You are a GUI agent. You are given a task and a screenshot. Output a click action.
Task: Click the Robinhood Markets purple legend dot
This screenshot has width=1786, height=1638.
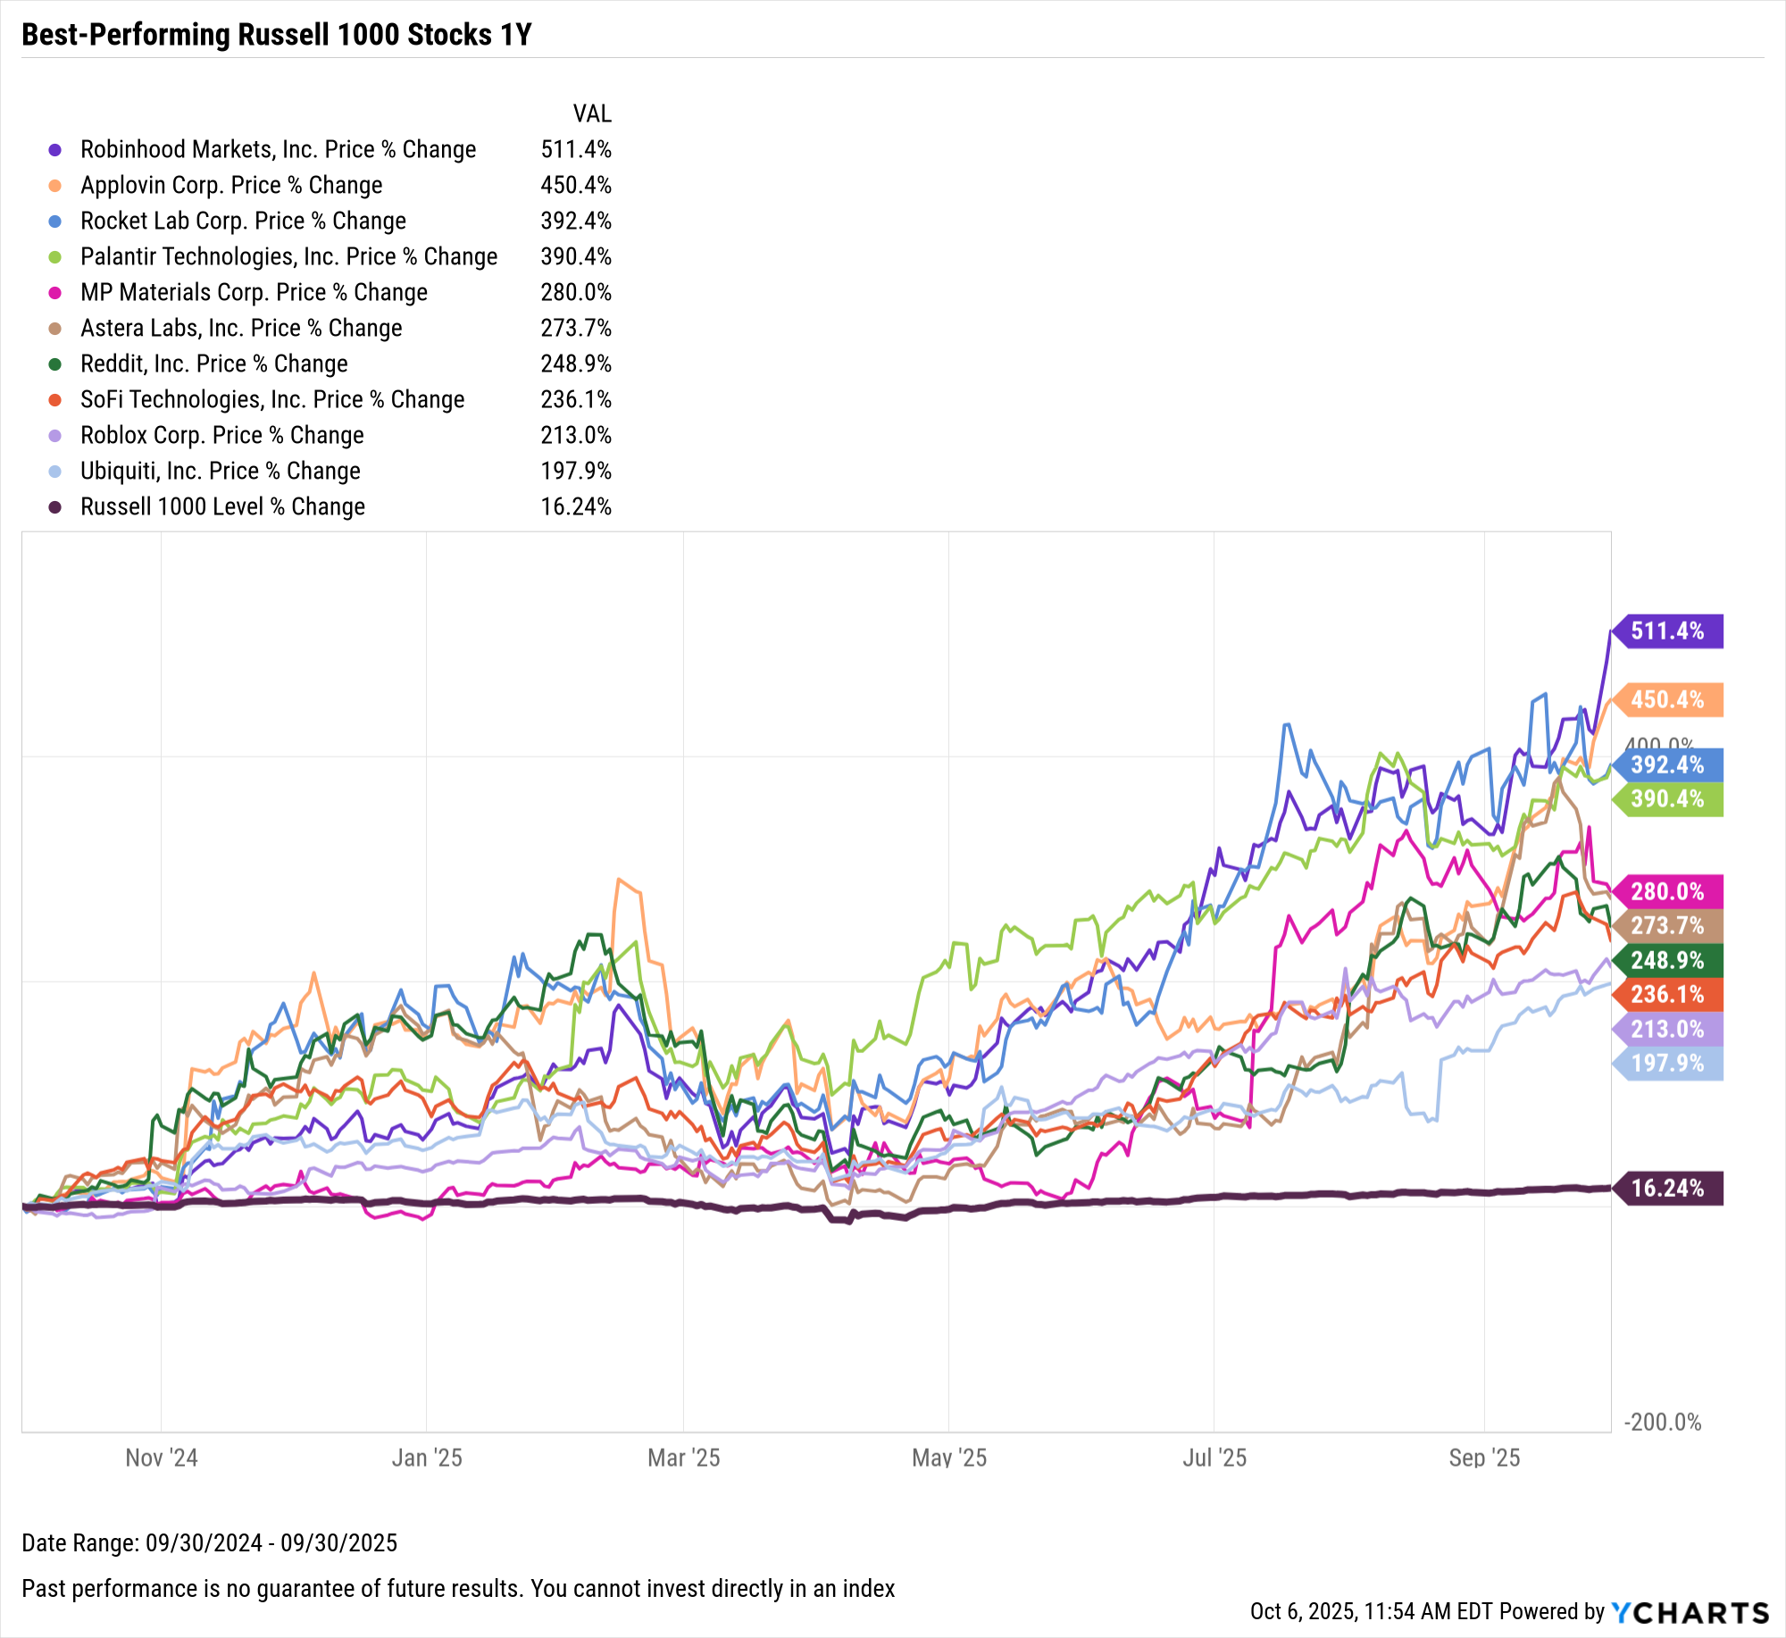(x=55, y=150)
